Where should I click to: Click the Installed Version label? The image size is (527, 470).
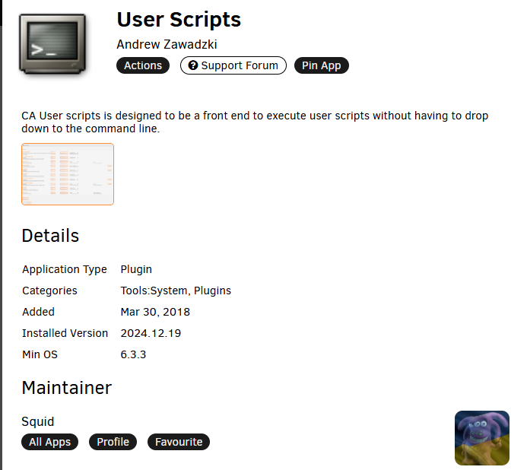pyautogui.click(x=65, y=333)
